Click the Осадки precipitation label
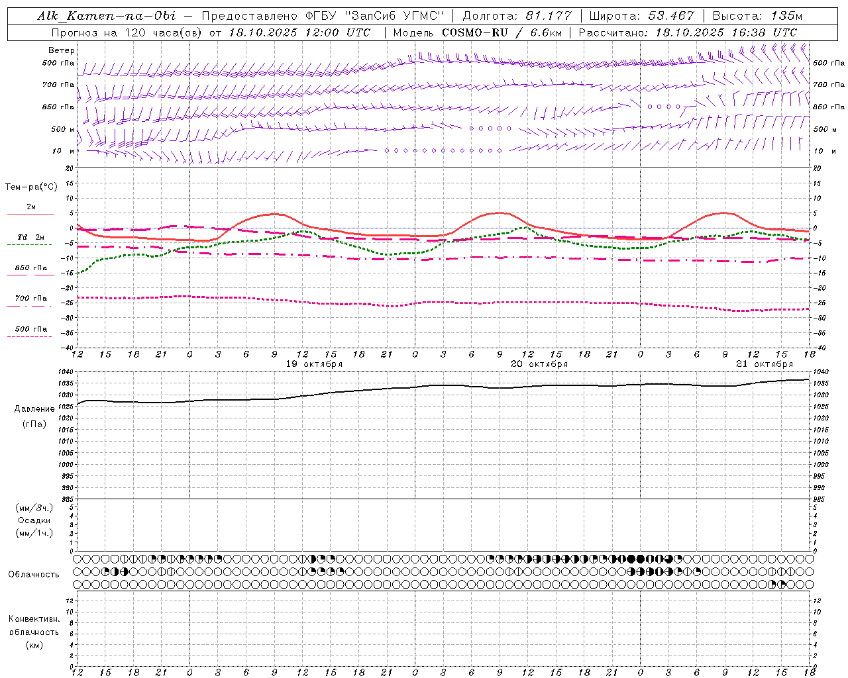The height and width of the screenshot is (678, 848). [34, 520]
